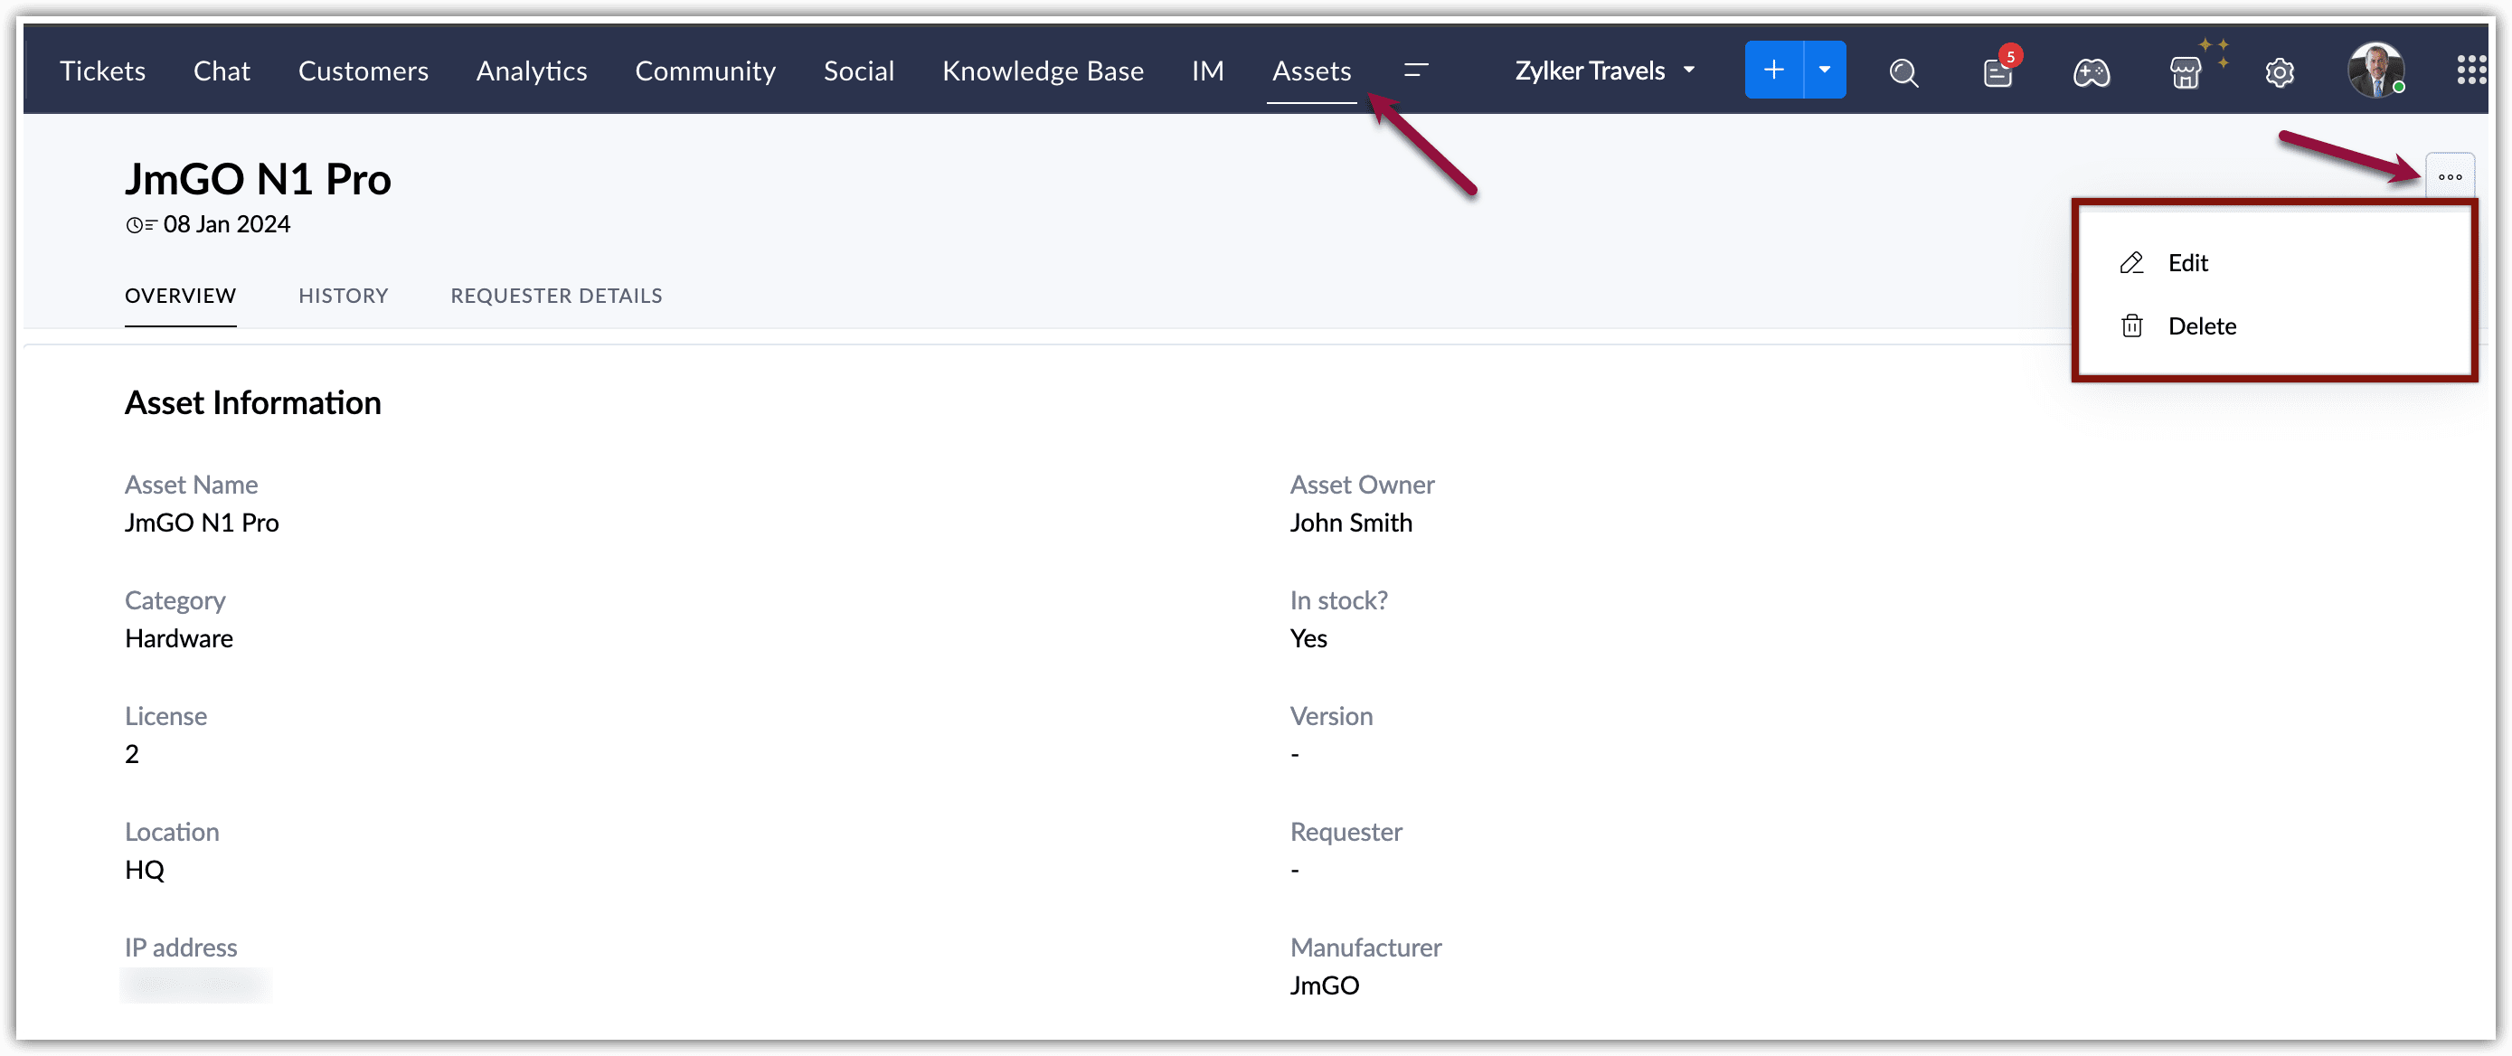The height and width of the screenshot is (1056, 2512).
Task: Open the Knowledge Base module
Action: pos(1043,71)
